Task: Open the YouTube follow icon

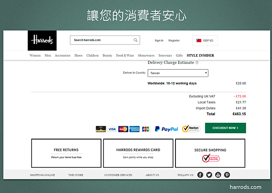Action: coord(218,175)
